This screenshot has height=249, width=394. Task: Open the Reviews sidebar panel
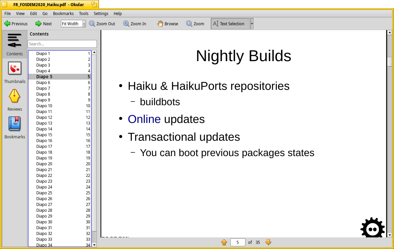[x=15, y=100]
